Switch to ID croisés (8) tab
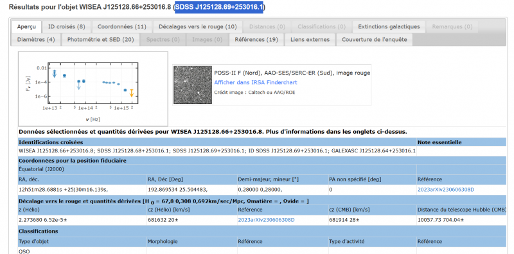The image size is (514, 254). point(67,26)
